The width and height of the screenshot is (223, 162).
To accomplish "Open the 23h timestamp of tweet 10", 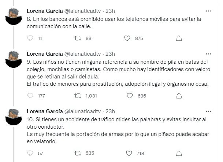I will (x=110, y=111).
